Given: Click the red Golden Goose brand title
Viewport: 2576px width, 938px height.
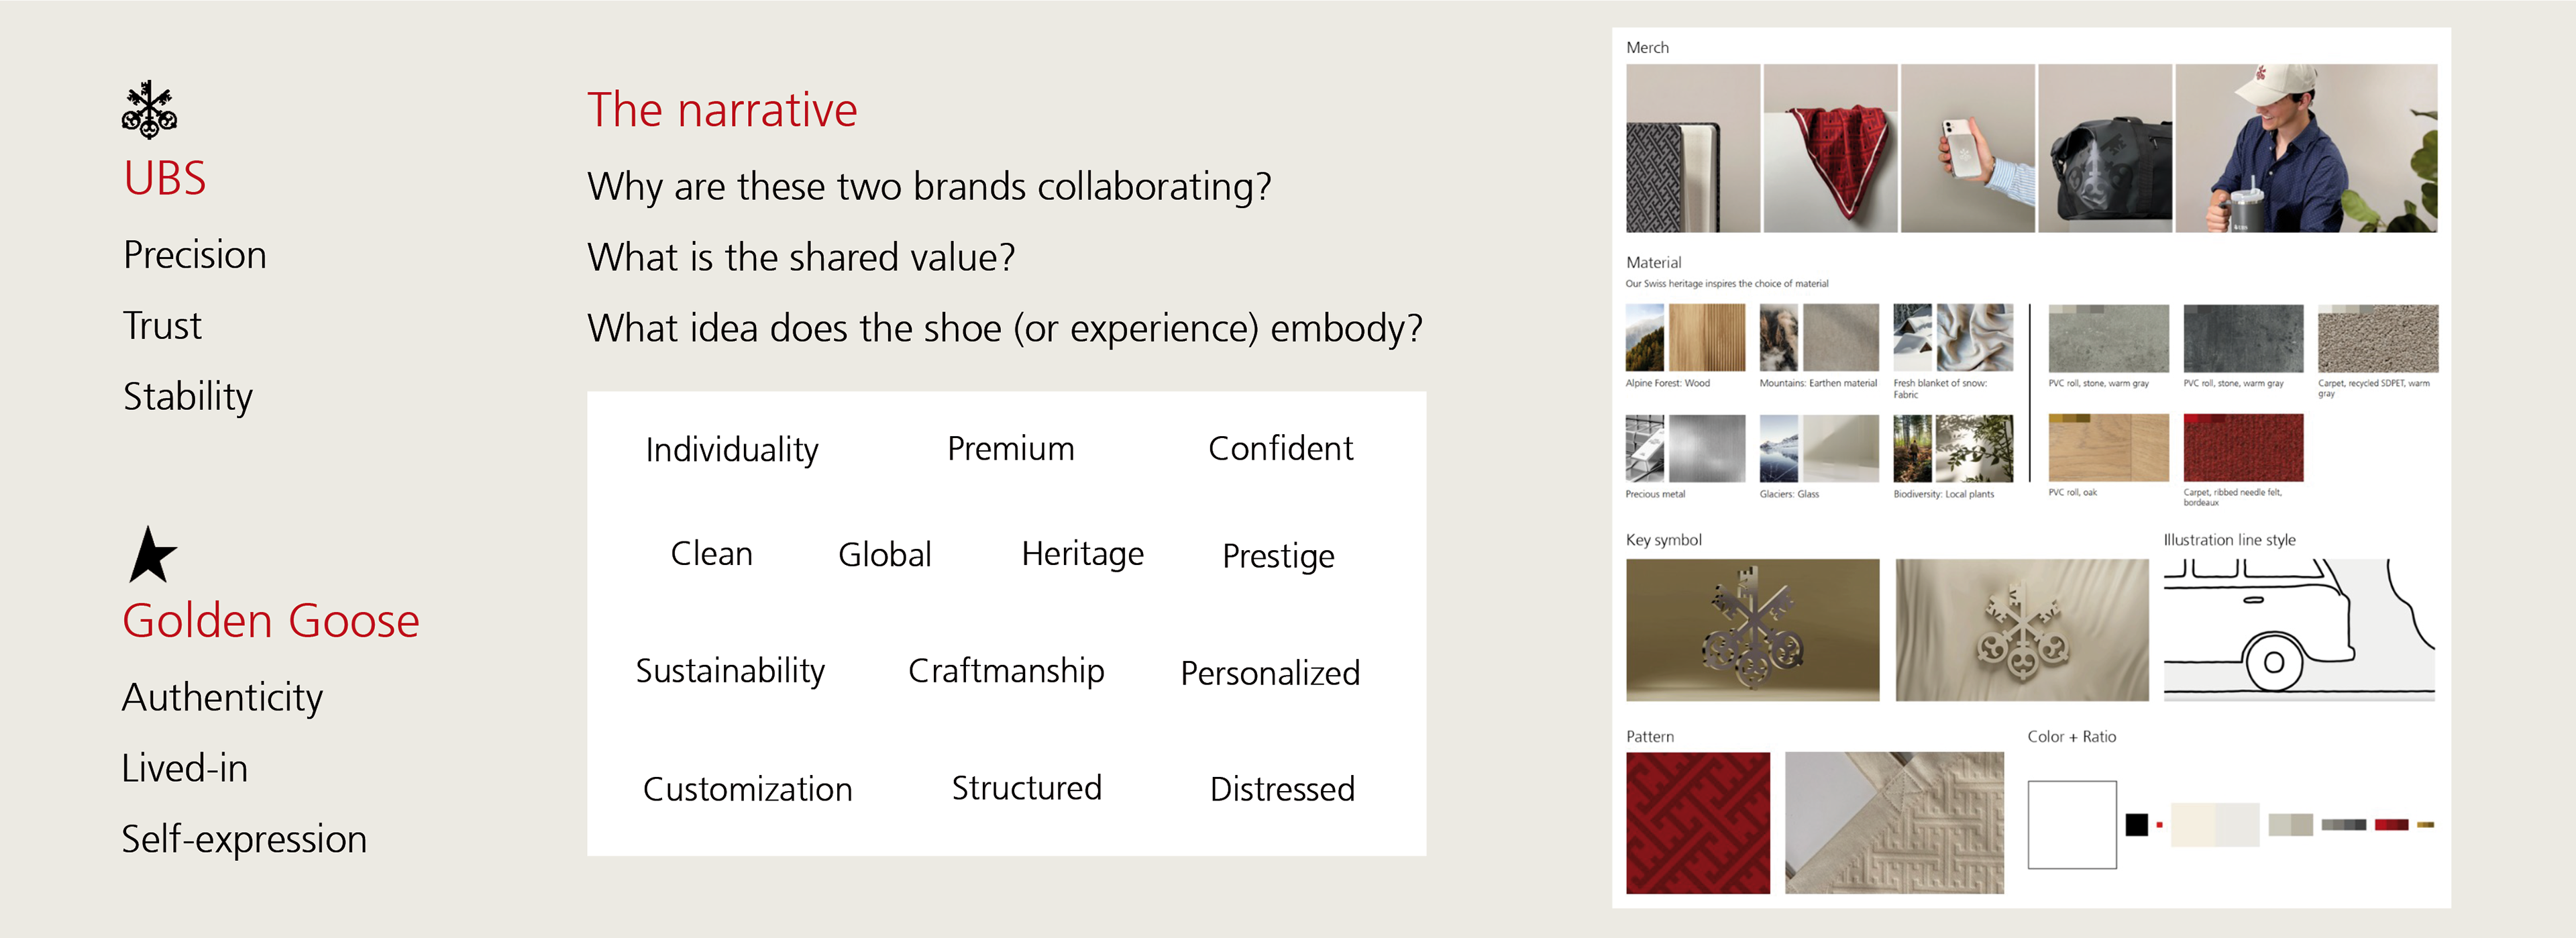Looking at the screenshot, I should (x=271, y=621).
